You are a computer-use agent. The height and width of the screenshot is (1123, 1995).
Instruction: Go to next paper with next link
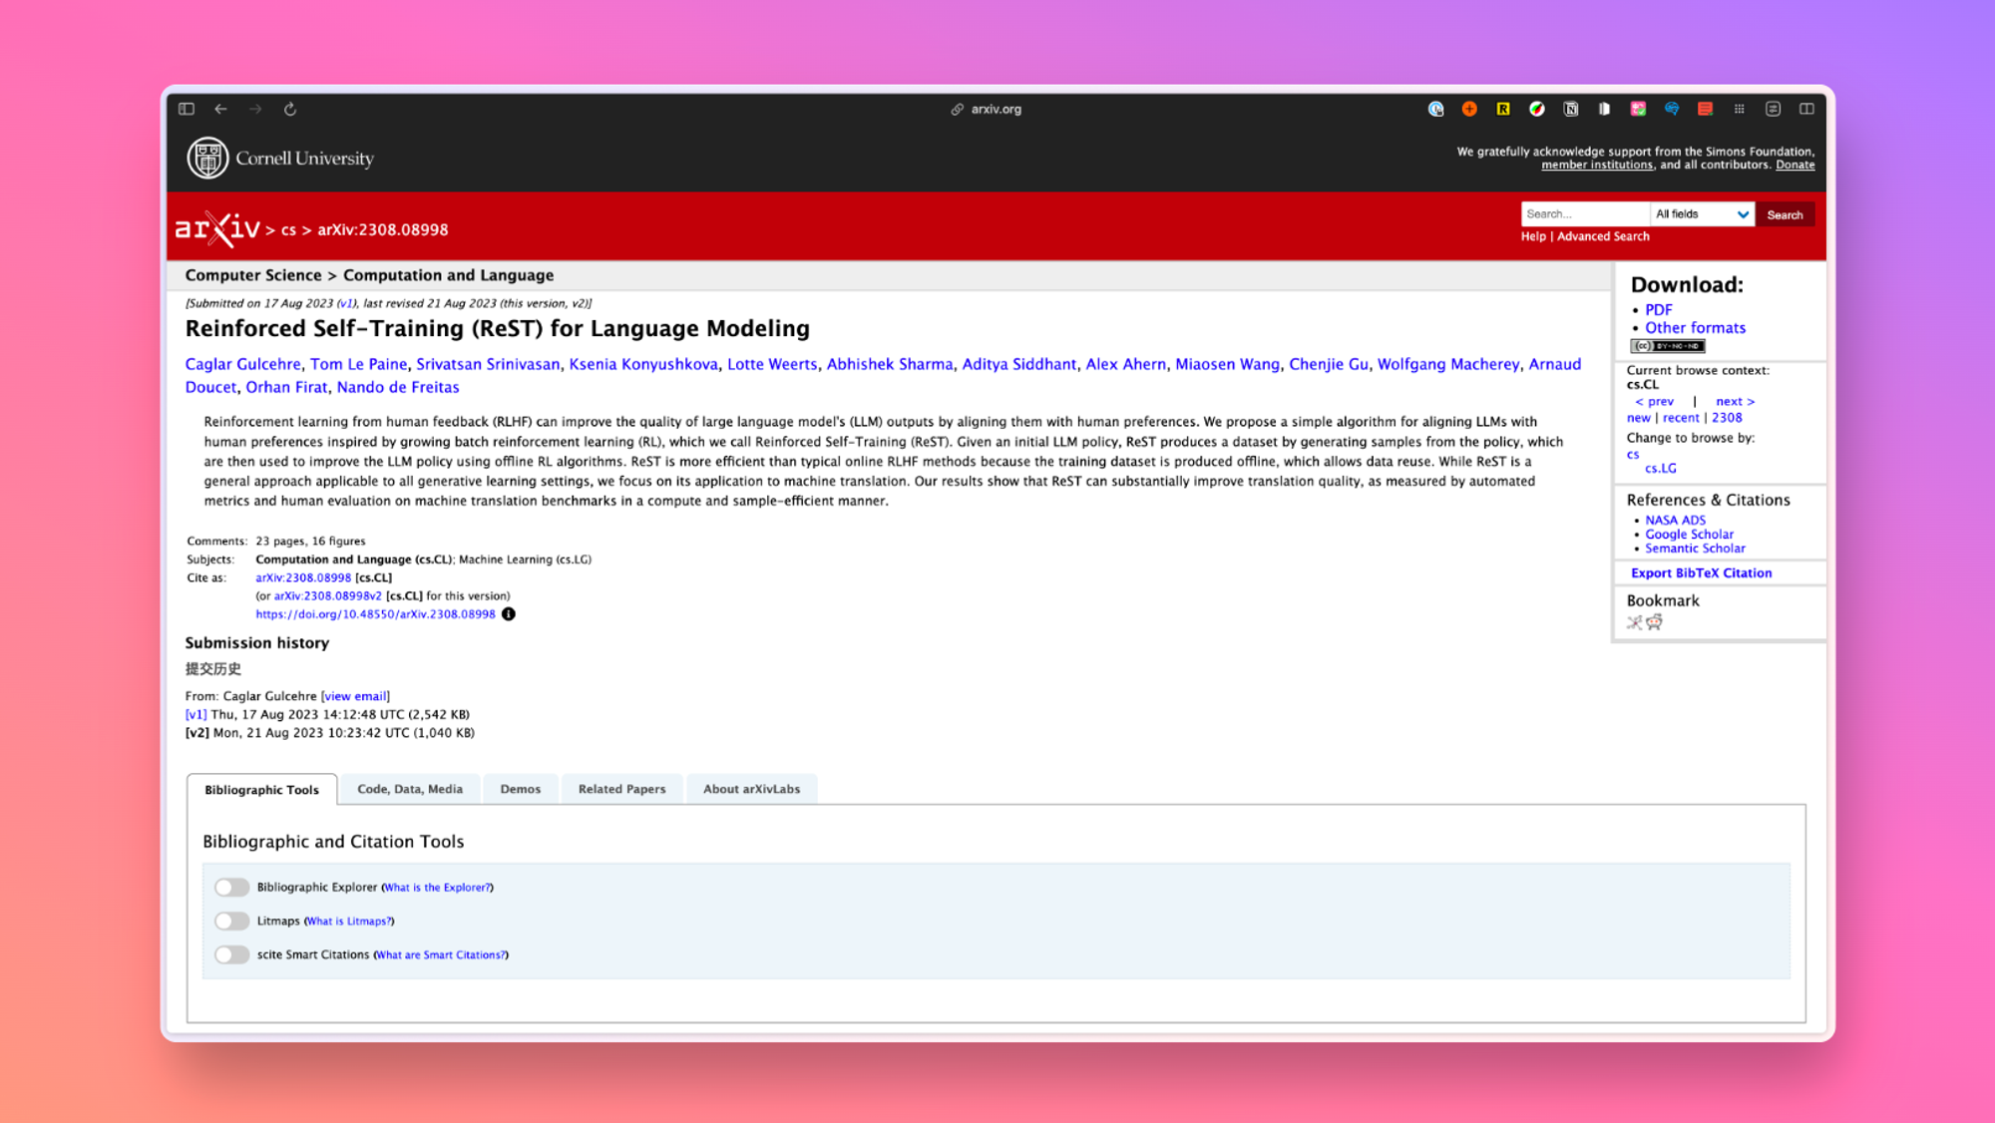[x=1735, y=402]
